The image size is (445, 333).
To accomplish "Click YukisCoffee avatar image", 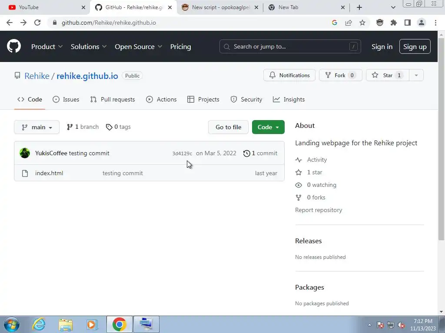I will coord(25,153).
